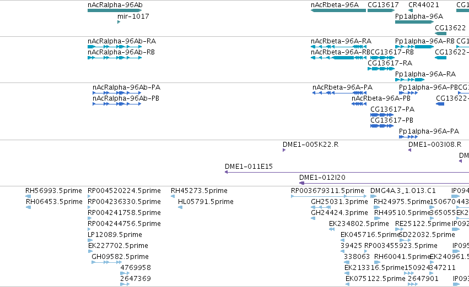The height and width of the screenshot is (287, 469).
Task: Click the EK227702.5prime EST
Action: [x=90, y=251]
